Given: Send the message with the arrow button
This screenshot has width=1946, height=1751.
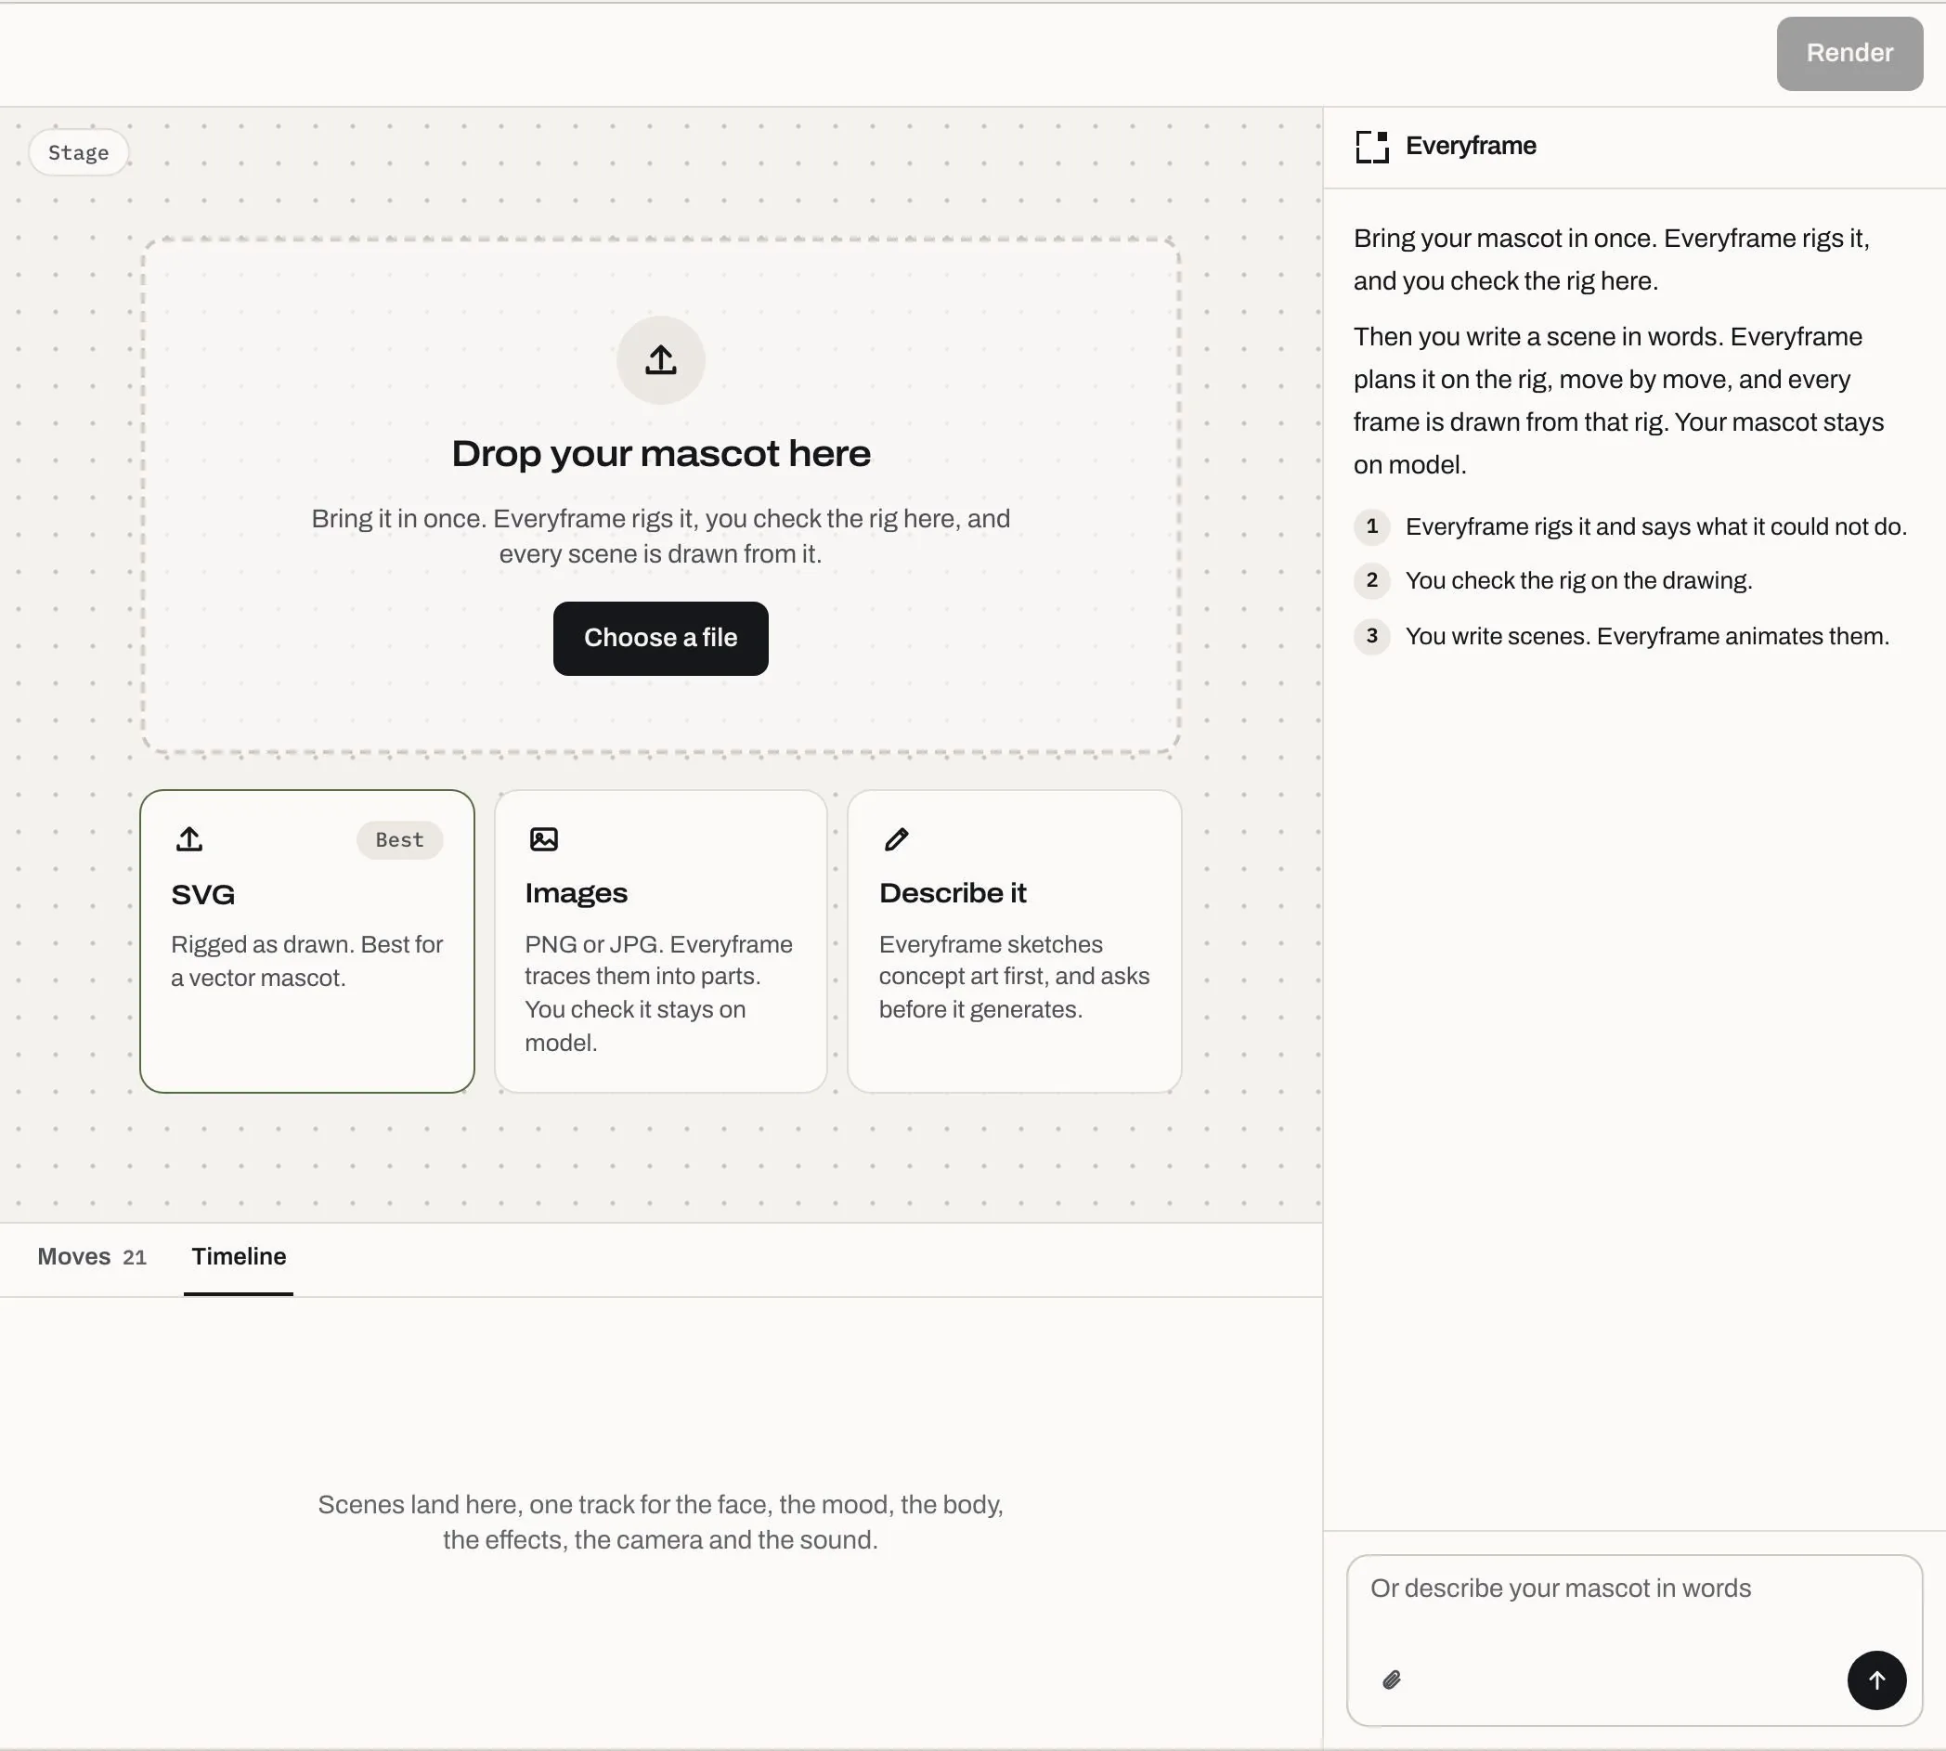Looking at the screenshot, I should click(x=1875, y=1680).
